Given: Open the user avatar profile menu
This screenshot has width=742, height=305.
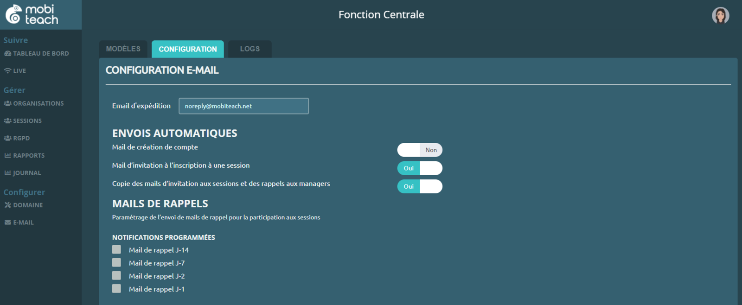Looking at the screenshot, I should [720, 15].
